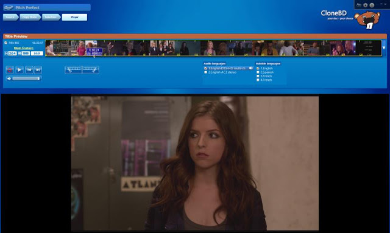Click the CloneBD beaver mascot logo
390x233 pixels.
tap(367, 19)
